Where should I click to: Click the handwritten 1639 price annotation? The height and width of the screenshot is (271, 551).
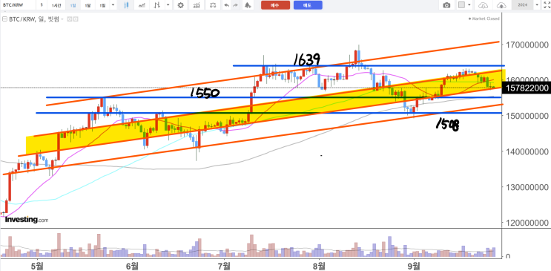coord(306,60)
